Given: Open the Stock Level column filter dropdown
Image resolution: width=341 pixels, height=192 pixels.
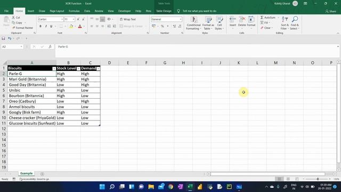Looking at the screenshot, I should click(x=78, y=69).
